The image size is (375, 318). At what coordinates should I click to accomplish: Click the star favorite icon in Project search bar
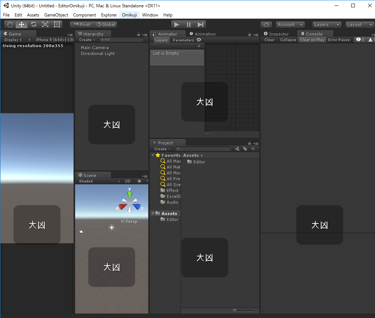pos(252,149)
